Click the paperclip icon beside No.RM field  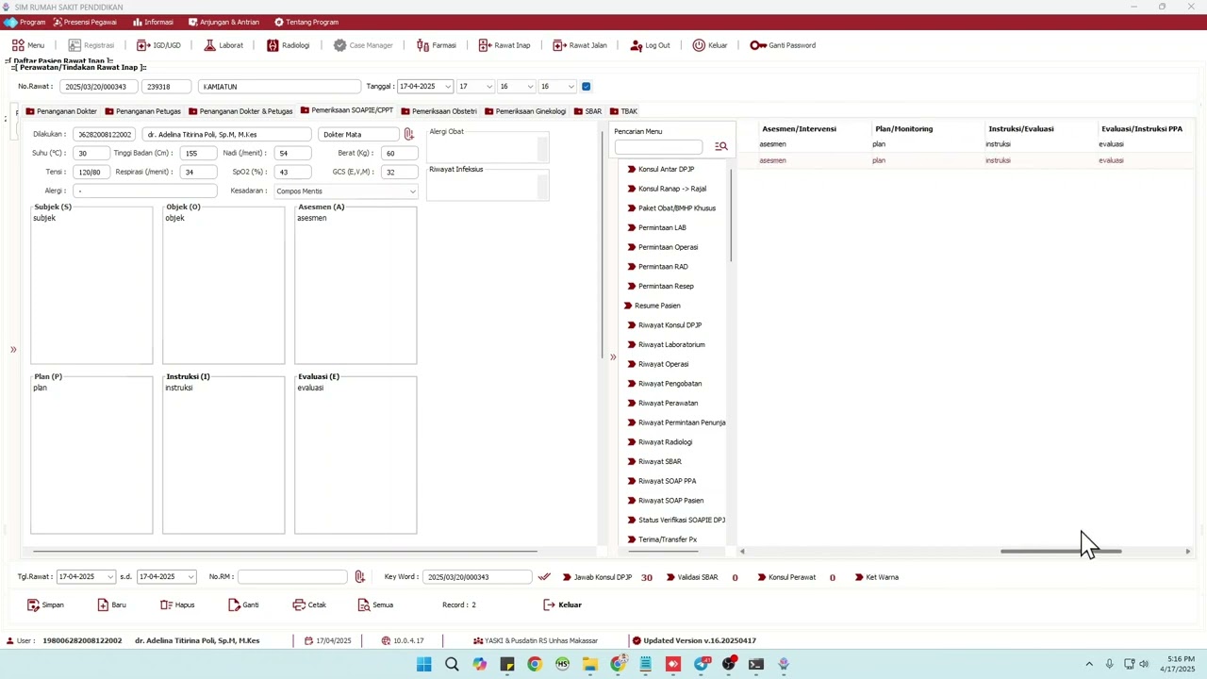point(359,576)
